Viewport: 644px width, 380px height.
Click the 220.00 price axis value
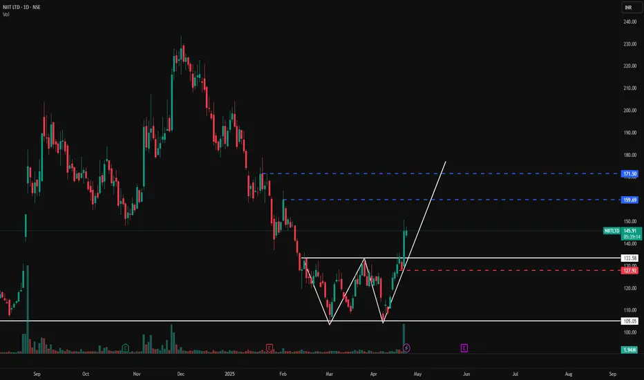coord(630,66)
